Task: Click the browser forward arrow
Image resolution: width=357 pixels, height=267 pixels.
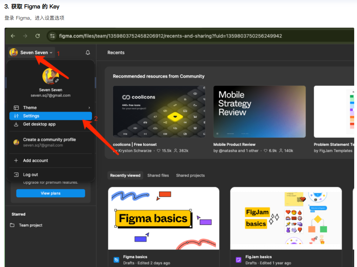Action: (25, 36)
